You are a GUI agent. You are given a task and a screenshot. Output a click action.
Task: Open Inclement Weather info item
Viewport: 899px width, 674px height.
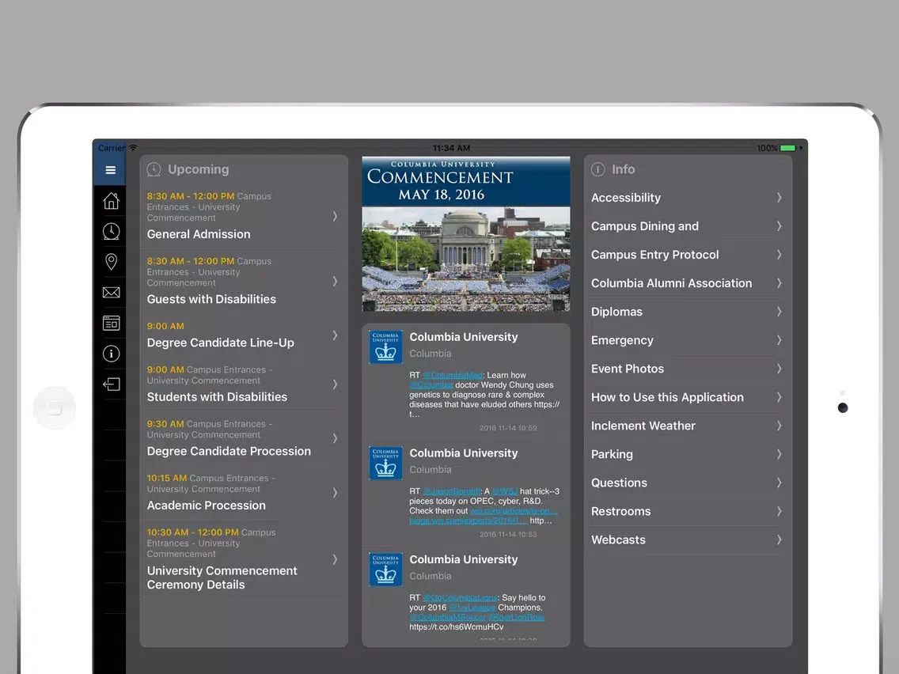pos(688,426)
